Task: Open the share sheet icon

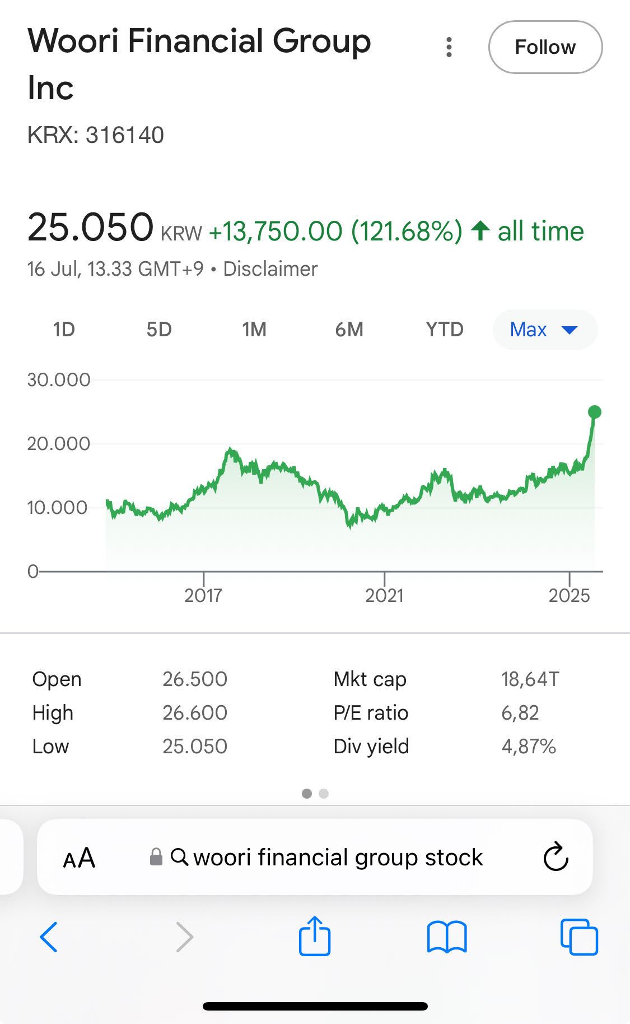Action: [315, 935]
